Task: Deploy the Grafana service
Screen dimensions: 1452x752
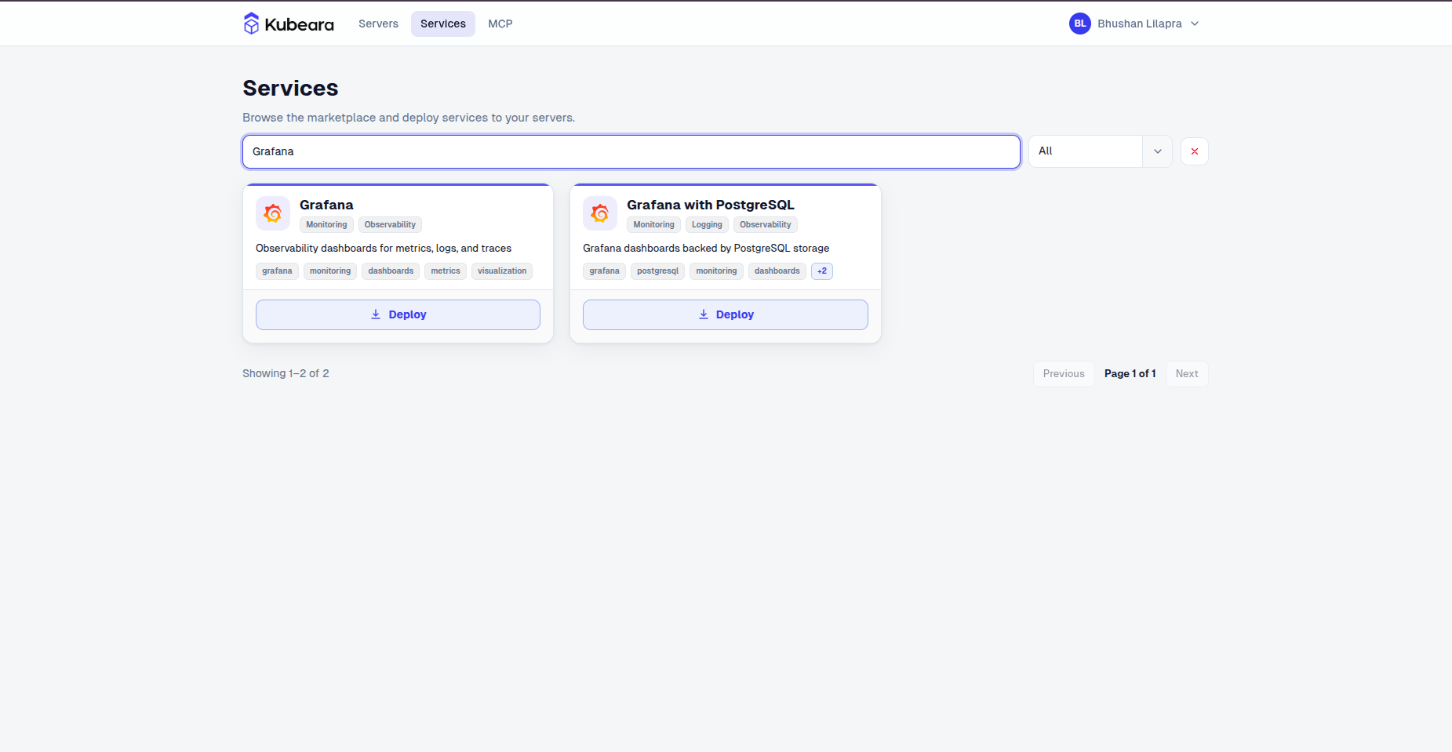Action: [x=398, y=314]
